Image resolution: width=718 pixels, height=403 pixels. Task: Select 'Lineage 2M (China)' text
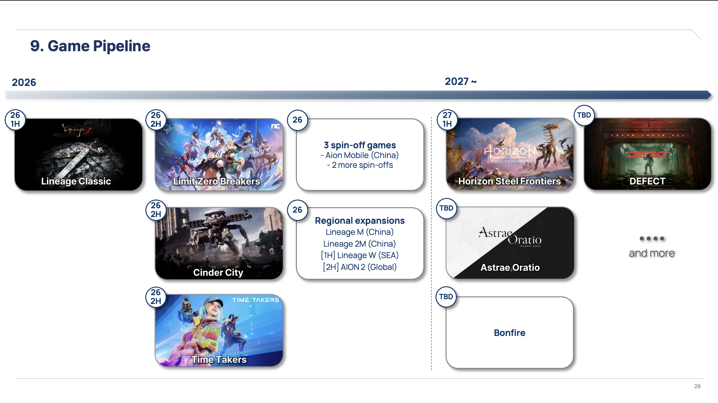tap(360, 244)
